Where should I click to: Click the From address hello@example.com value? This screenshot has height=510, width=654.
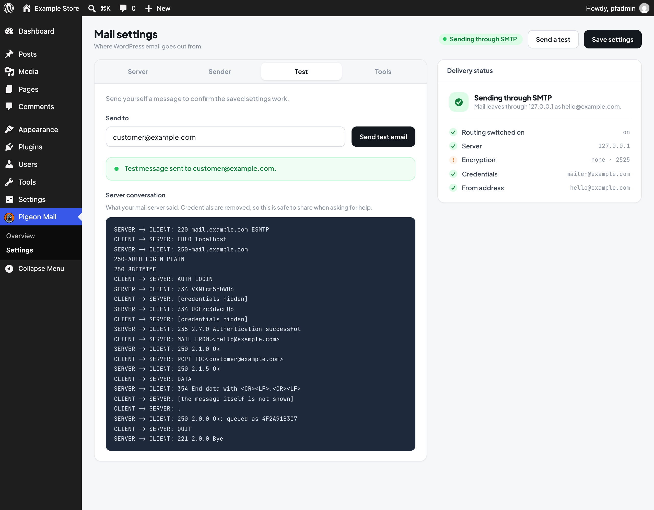pos(600,188)
